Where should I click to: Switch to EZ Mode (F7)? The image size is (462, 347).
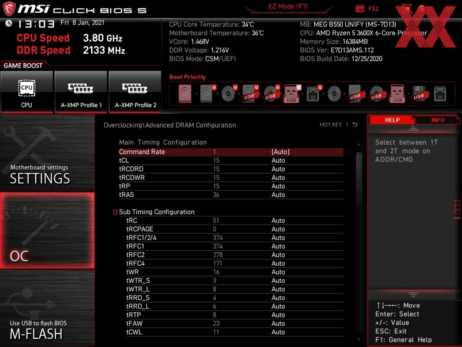288,6
